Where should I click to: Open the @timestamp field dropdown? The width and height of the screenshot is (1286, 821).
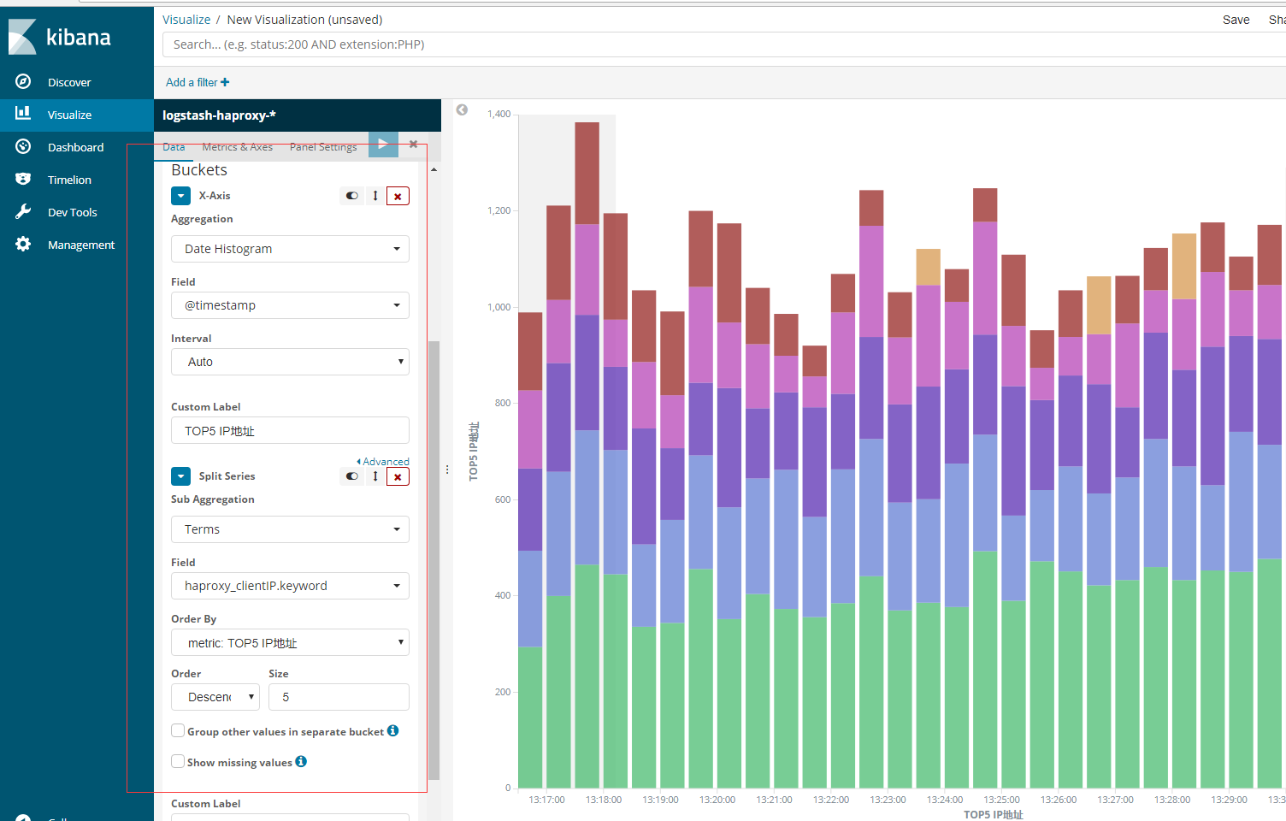pyautogui.click(x=290, y=305)
